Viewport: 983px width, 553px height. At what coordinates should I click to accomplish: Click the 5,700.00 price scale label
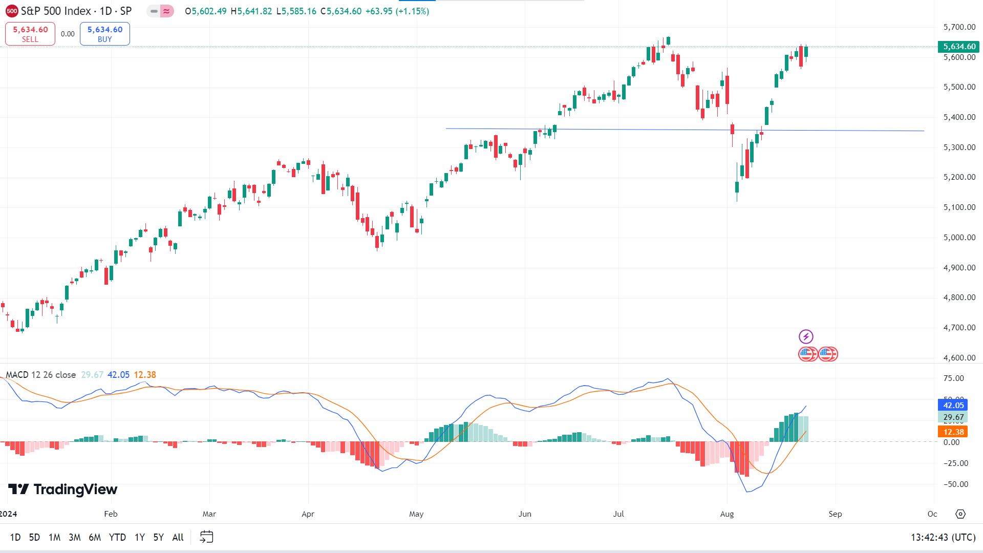[959, 27]
